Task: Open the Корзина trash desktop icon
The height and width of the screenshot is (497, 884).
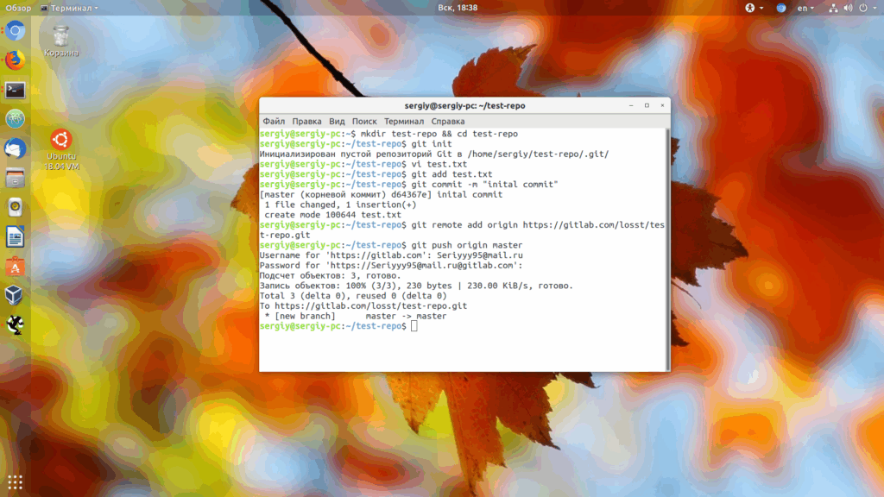Action: 61,41
